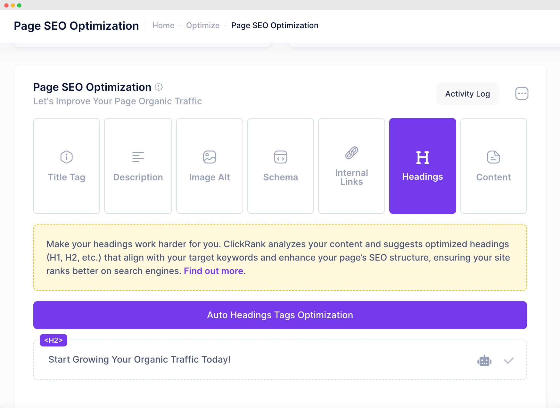Navigate to Home breadcrumb
The image size is (560, 408).
pyautogui.click(x=163, y=26)
